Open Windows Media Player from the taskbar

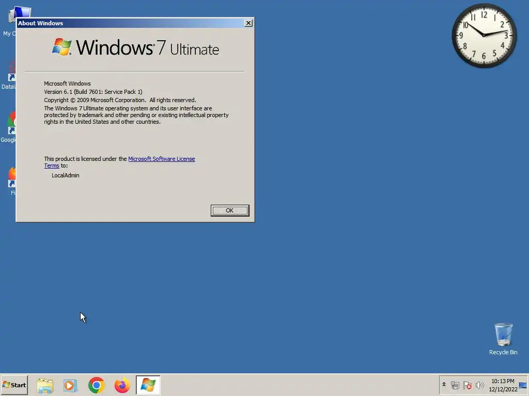(70, 385)
